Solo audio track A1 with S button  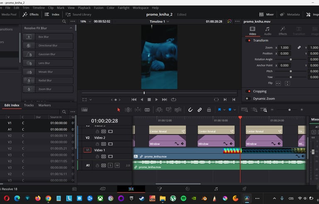pyautogui.click(x=110, y=165)
